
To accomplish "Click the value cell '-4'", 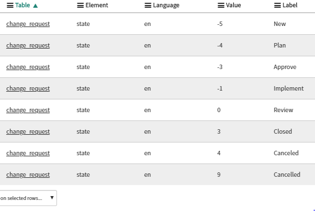I will pos(220,45).
